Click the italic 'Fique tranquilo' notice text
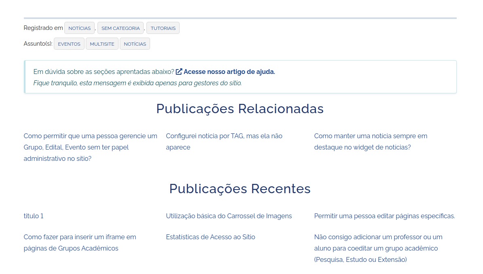Image resolution: width=483 pixels, height=274 pixels. (138, 83)
